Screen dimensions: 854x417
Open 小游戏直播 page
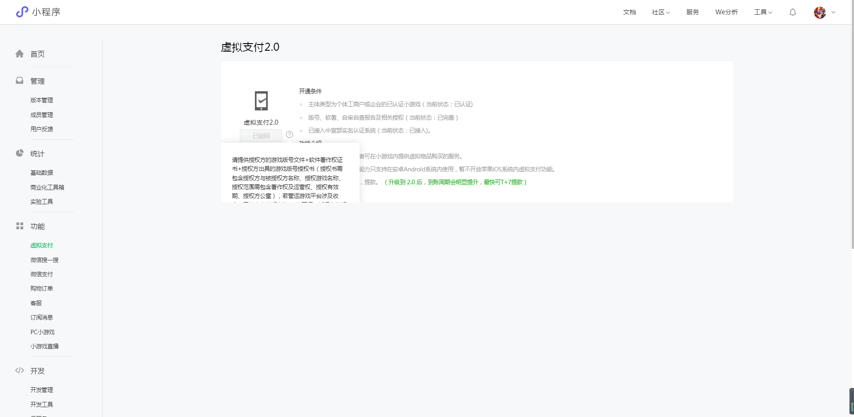(44, 346)
